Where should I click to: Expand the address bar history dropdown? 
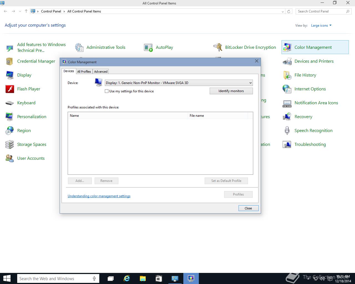(283, 11)
